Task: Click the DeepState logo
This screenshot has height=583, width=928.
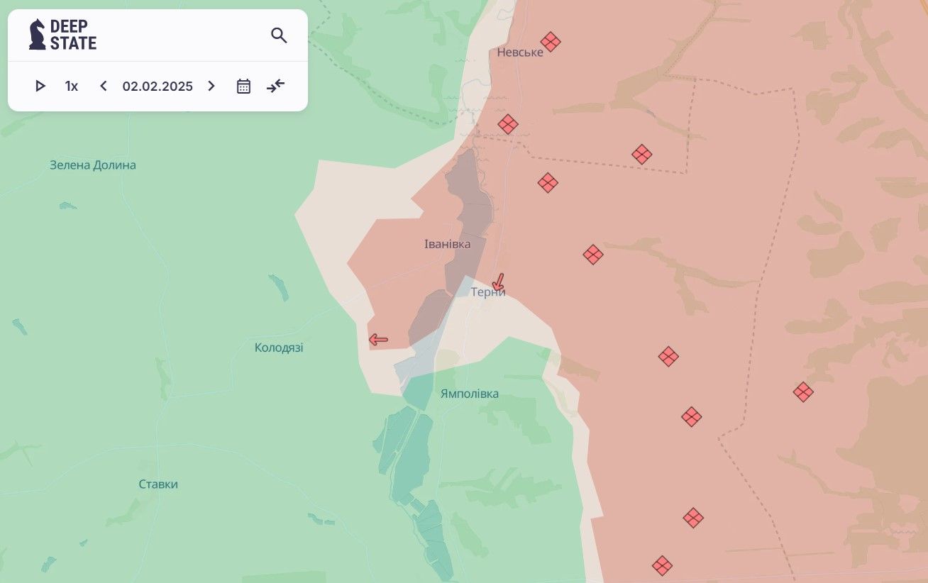Action: click(62, 35)
